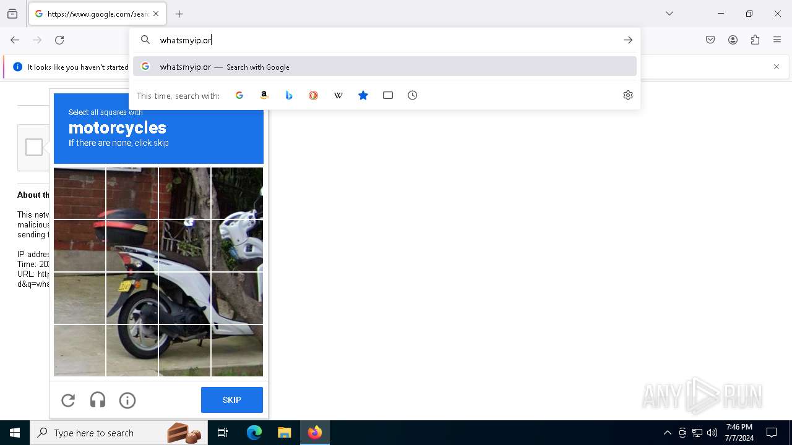Search this time with Google
792x445 pixels.
pyautogui.click(x=239, y=95)
